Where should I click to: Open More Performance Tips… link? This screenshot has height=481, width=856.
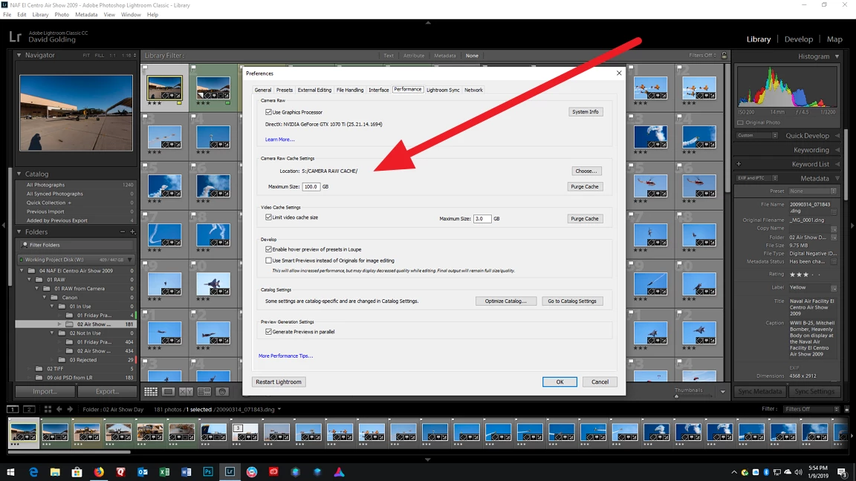click(x=285, y=356)
